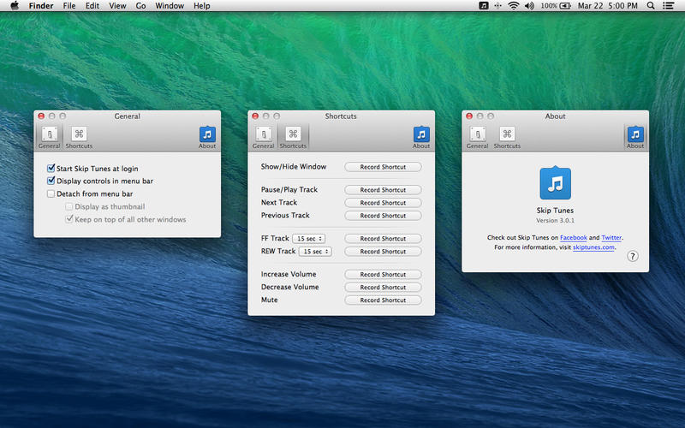The width and height of the screenshot is (685, 428).
Task: Open the Apple menu
Action: coord(15,6)
